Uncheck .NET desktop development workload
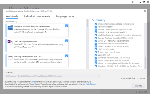The width and height of the screenshot is (150, 94). [x=66, y=41]
